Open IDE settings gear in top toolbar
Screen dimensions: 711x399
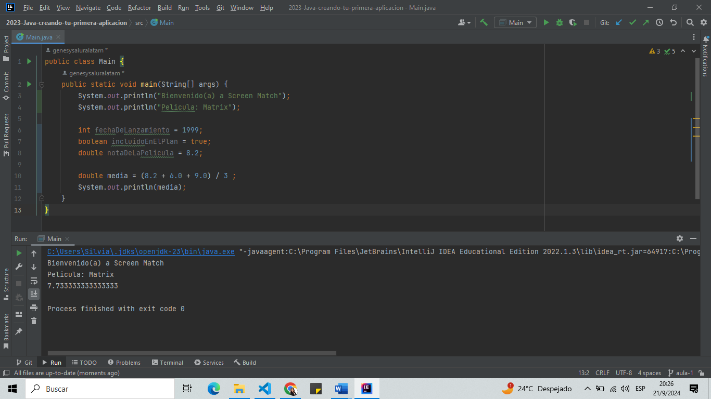tap(703, 22)
